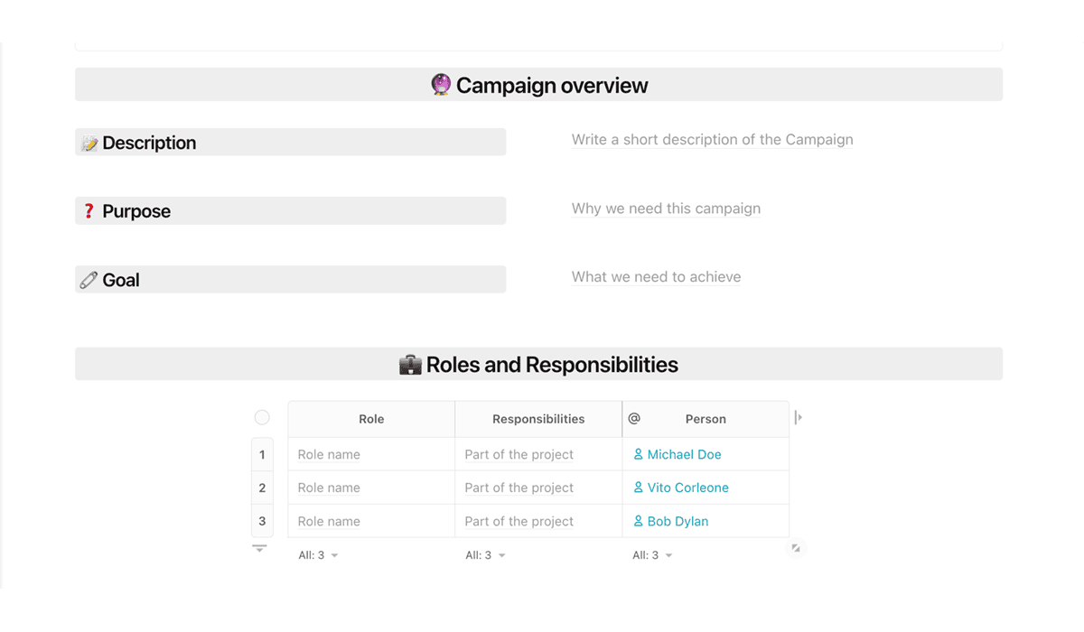This screenshot has width=1084, height=632.
Task: Click the Role column header
Action: click(371, 419)
